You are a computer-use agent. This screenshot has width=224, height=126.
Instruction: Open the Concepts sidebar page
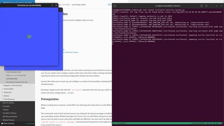6,106
